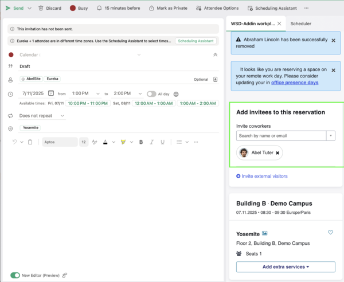The height and width of the screenshot is (282, 344).
Task: Expand the font color options arrow
Action: [x=114, y=142]
